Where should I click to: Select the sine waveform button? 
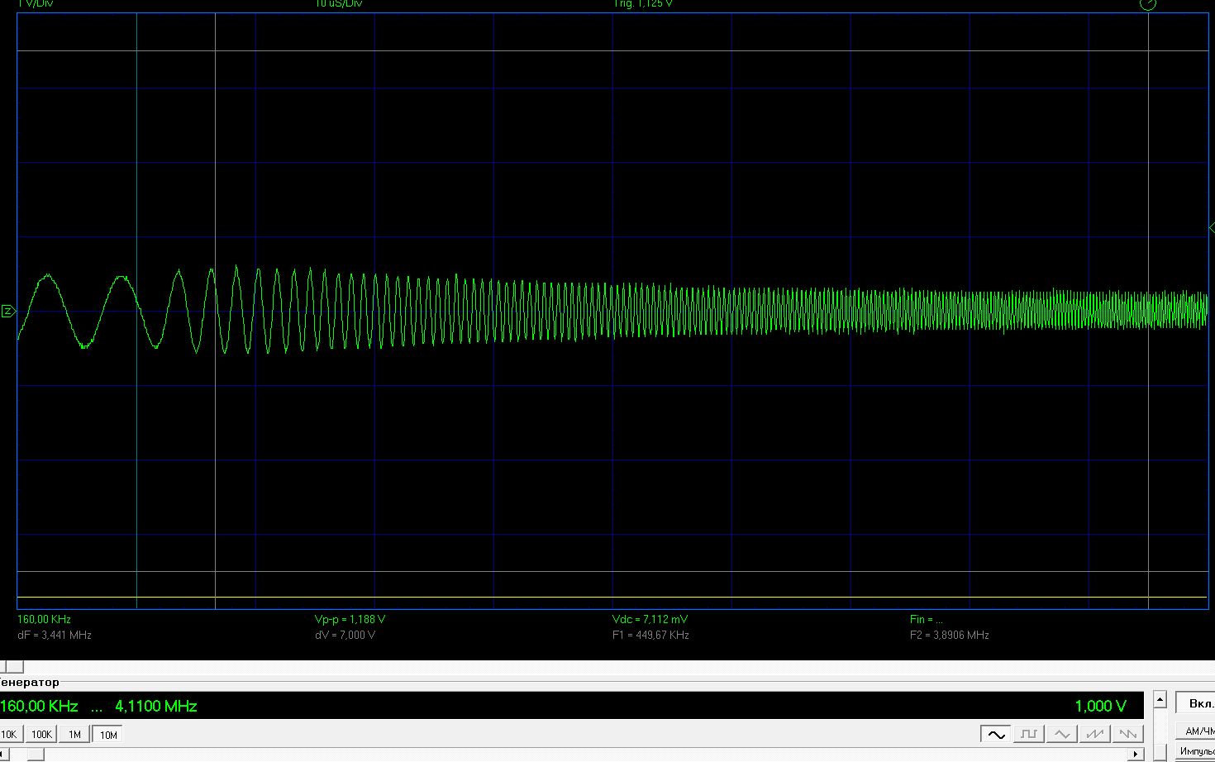(996, 734)
